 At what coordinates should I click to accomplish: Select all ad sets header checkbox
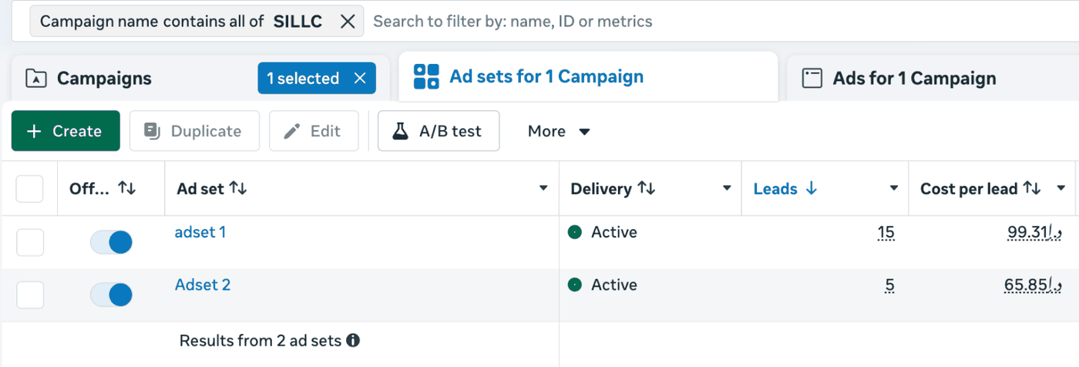click(x=30, y=189)
